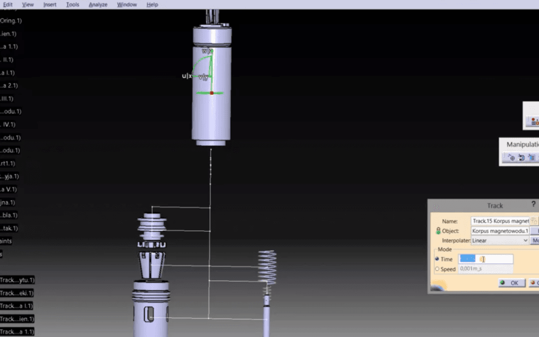Open the Tools menu
The height and width of the screenshot is (337, 539).
click(x=73, y=5)
